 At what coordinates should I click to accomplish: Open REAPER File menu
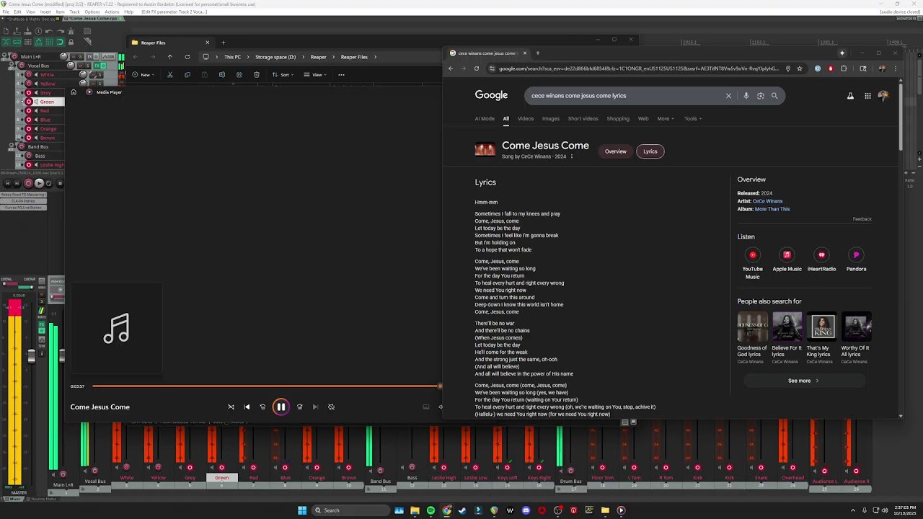pyautogui.click(x=6, y=12)
